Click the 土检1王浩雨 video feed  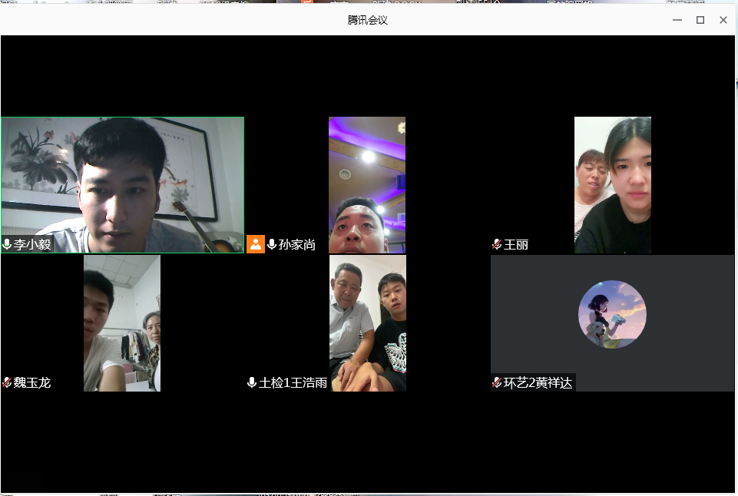368,322
